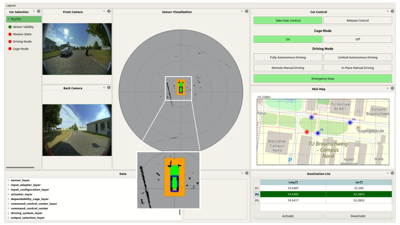Close the Back Camera panel

tap(108, 88)
